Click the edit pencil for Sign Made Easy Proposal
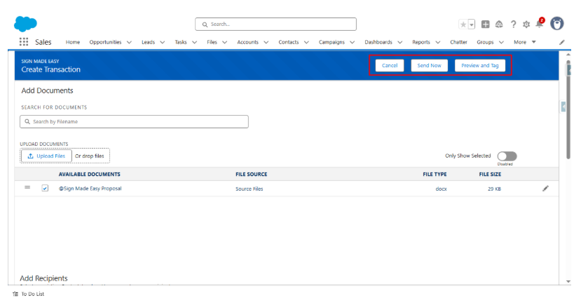The image size is (588, 307). coord(546,189)
